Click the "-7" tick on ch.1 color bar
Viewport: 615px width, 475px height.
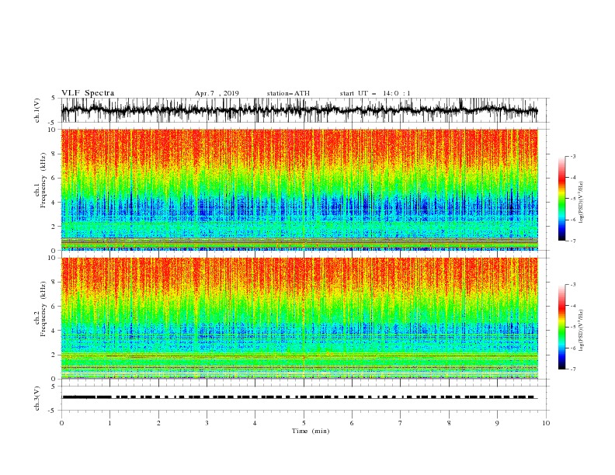pyautogui.click(x=573, y=241)
